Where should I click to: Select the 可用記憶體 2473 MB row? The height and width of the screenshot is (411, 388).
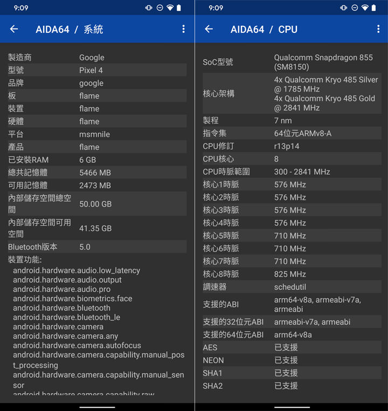coord(97,186)
